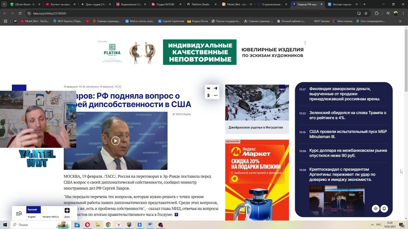Open World of Tanks taskbar icon
Viewport: 408px width, 229px height.
click(129, 225)
